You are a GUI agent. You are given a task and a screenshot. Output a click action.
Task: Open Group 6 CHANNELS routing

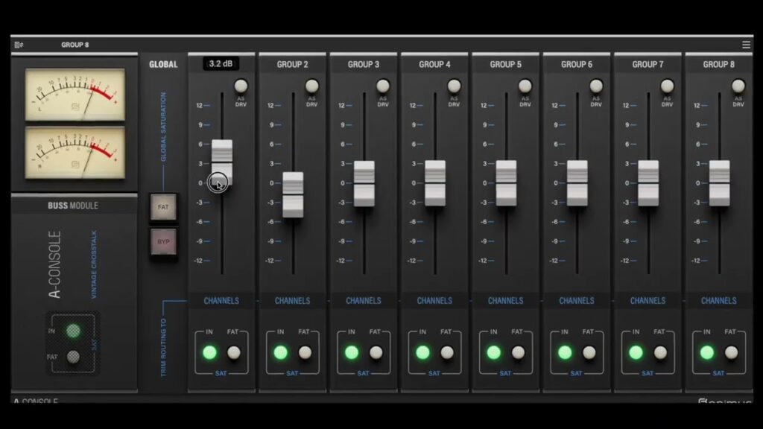click(x=577, y=301)
